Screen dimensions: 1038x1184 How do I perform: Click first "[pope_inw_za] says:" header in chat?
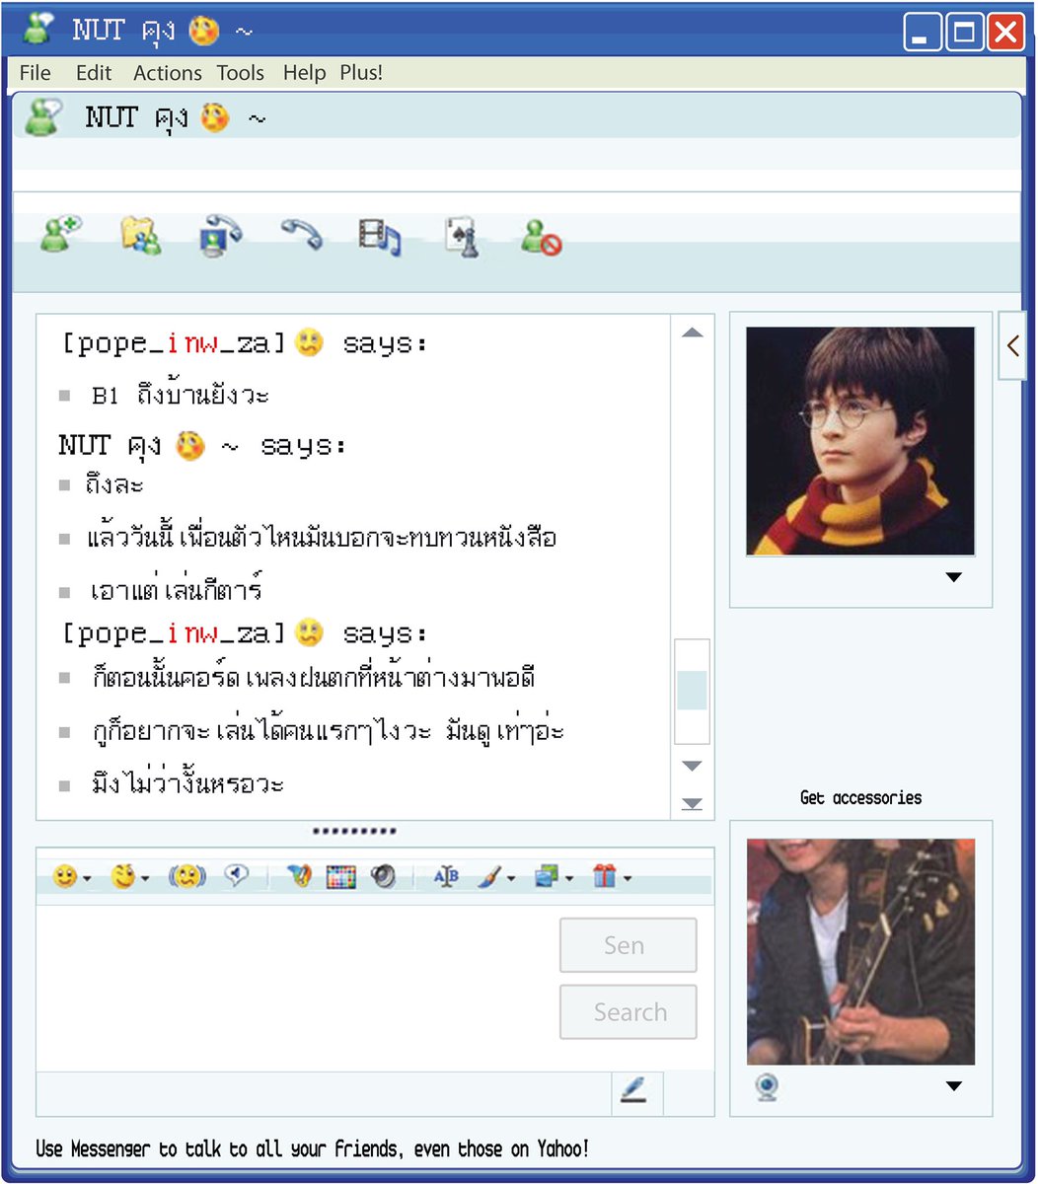click(245, 343)
